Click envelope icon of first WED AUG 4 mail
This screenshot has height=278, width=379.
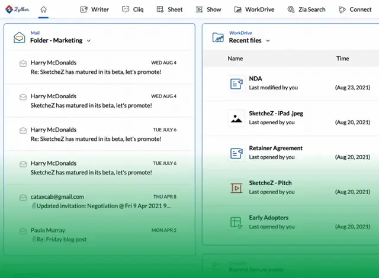tap(23, 64)
